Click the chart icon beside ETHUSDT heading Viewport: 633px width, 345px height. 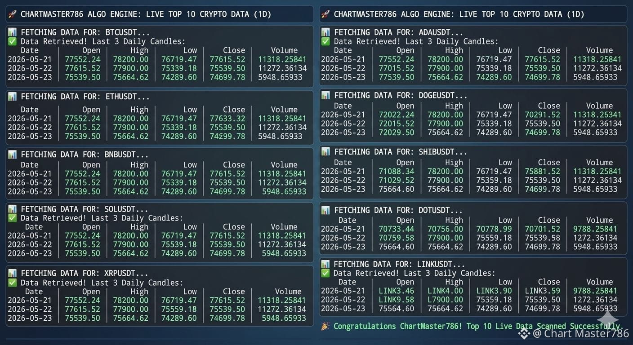[x=12, y=97]
